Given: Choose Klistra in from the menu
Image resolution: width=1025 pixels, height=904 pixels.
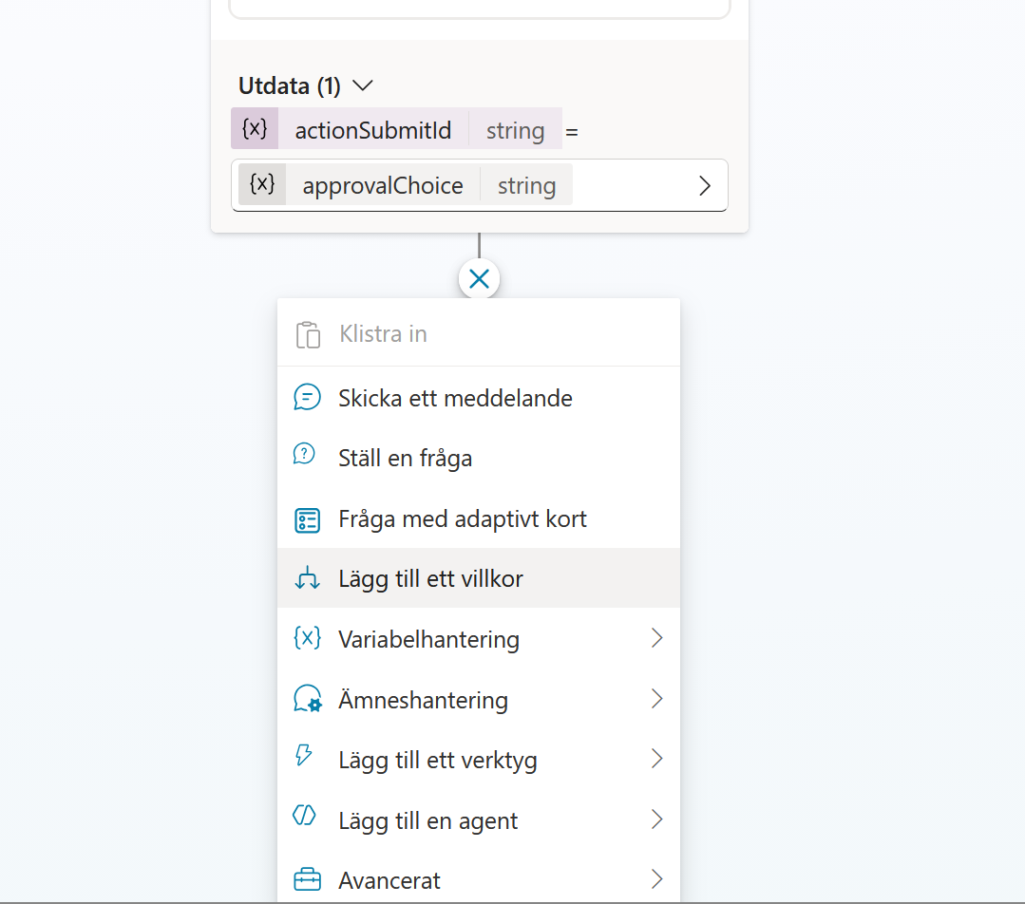Looking at the screenshot, I should 479,334.
